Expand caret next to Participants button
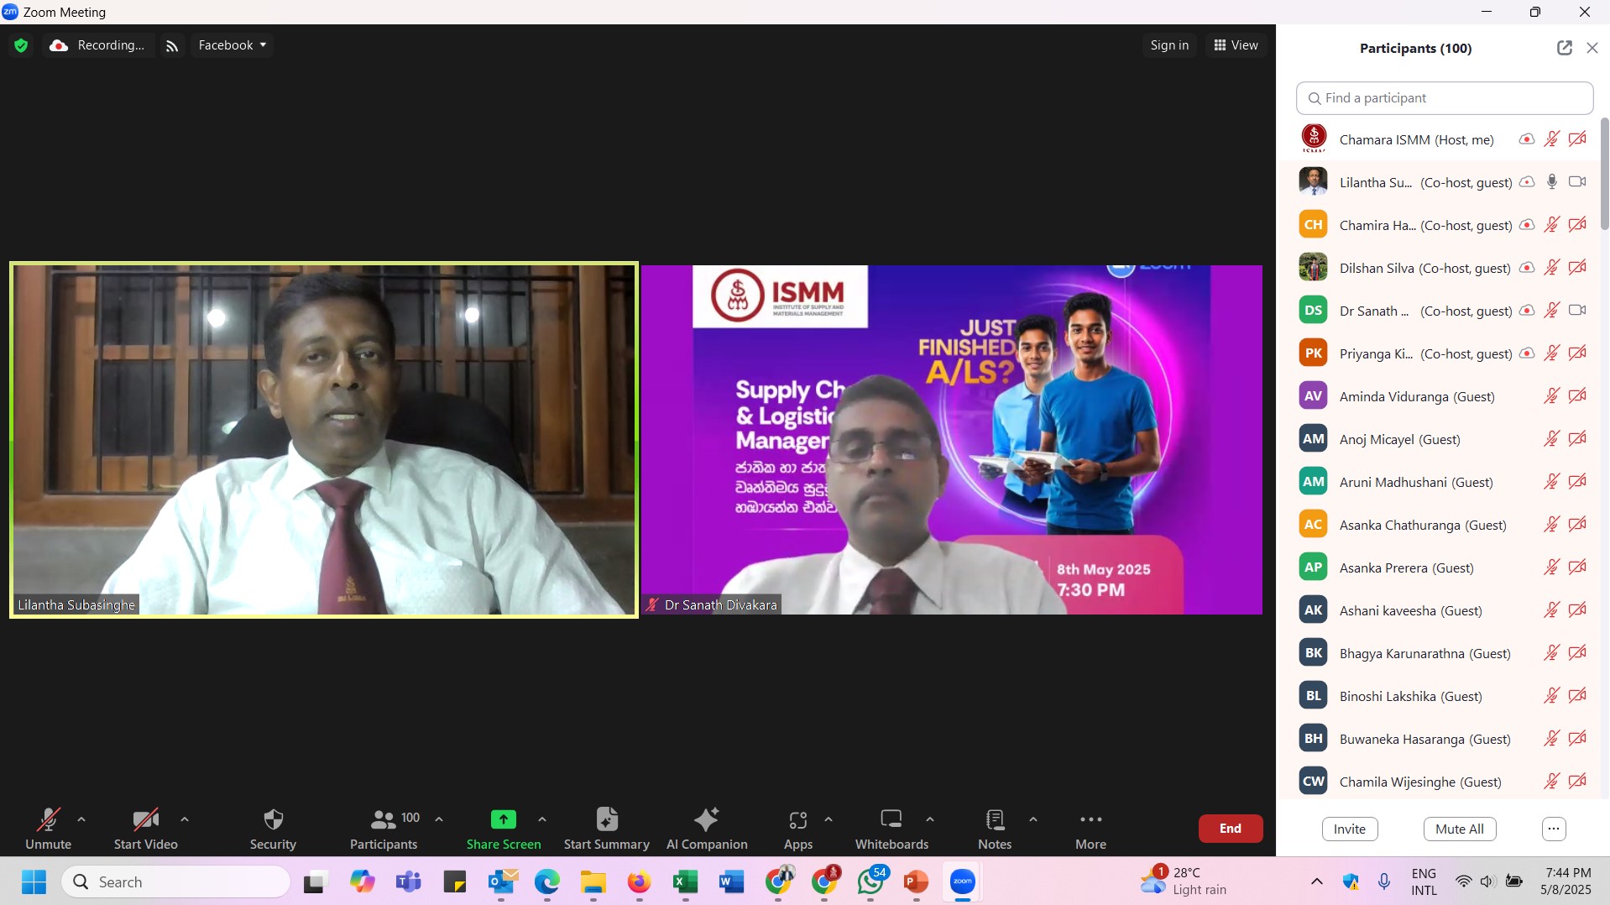Screen dimensions: 1610x905 click(439, 819)
